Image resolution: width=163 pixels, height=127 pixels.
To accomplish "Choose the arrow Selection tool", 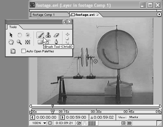I will point(11,35).
